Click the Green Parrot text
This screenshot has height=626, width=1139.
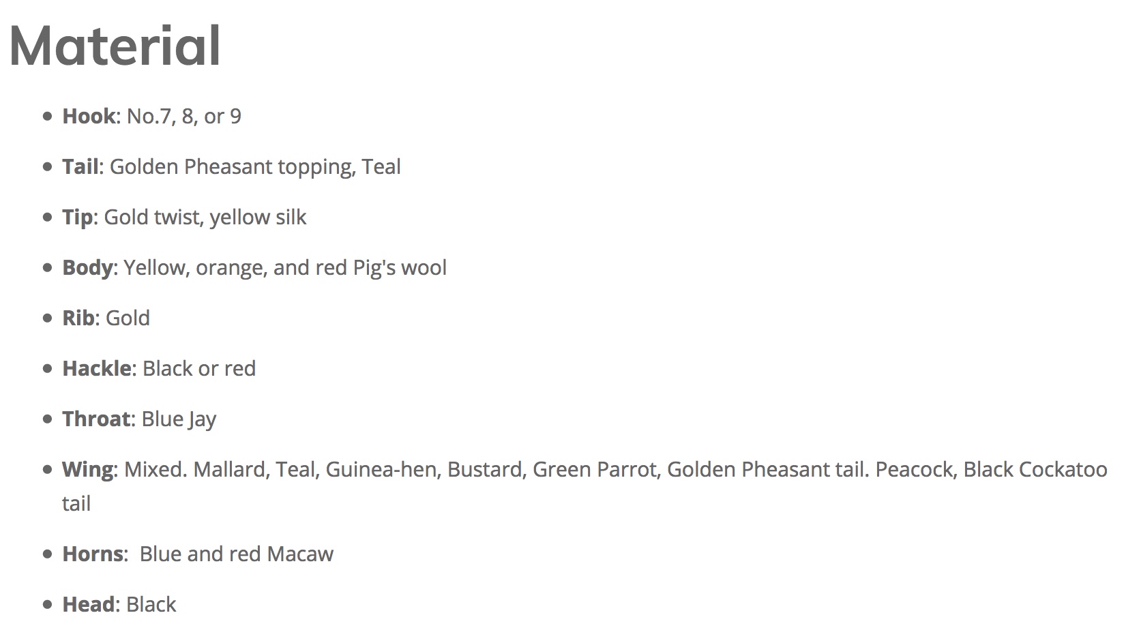coord(594,469)
